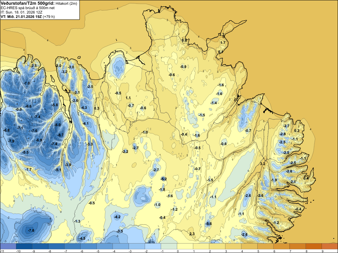Click the -7.1 temperature value
The width and height of the screenshot is (338, 253).
pyautogui.click(x=20, y=128)
